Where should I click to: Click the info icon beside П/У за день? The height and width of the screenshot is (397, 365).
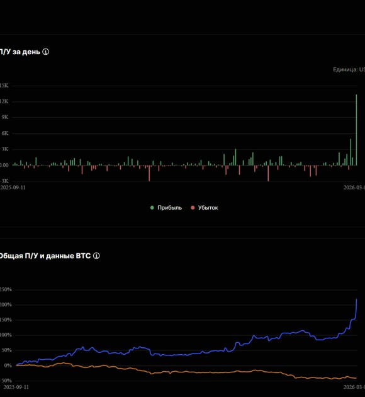click(x=45, y=52)
